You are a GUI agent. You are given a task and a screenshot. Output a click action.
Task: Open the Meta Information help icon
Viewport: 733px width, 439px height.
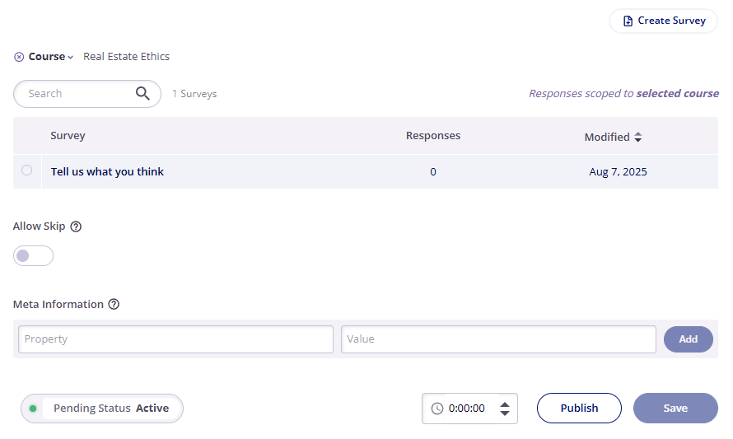point(114,305)
